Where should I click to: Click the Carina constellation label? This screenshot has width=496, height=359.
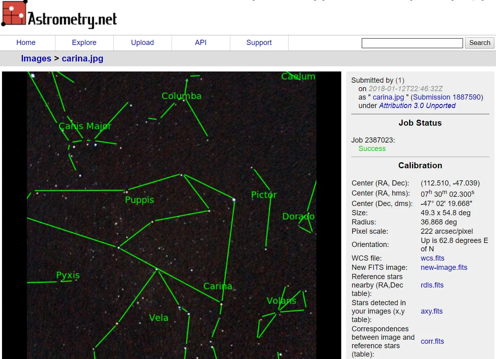click(218, 286)
